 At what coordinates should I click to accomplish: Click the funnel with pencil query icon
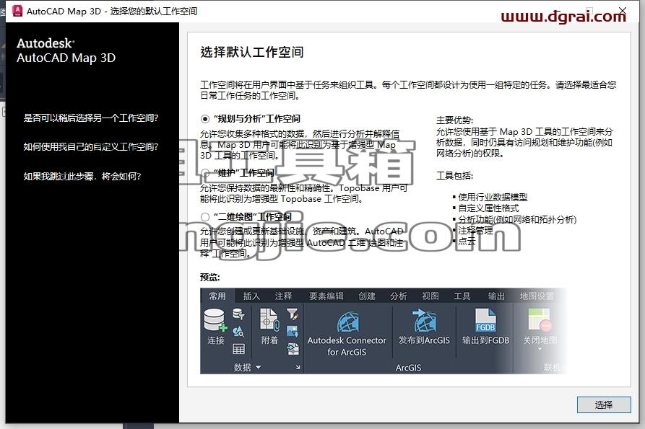293,314
